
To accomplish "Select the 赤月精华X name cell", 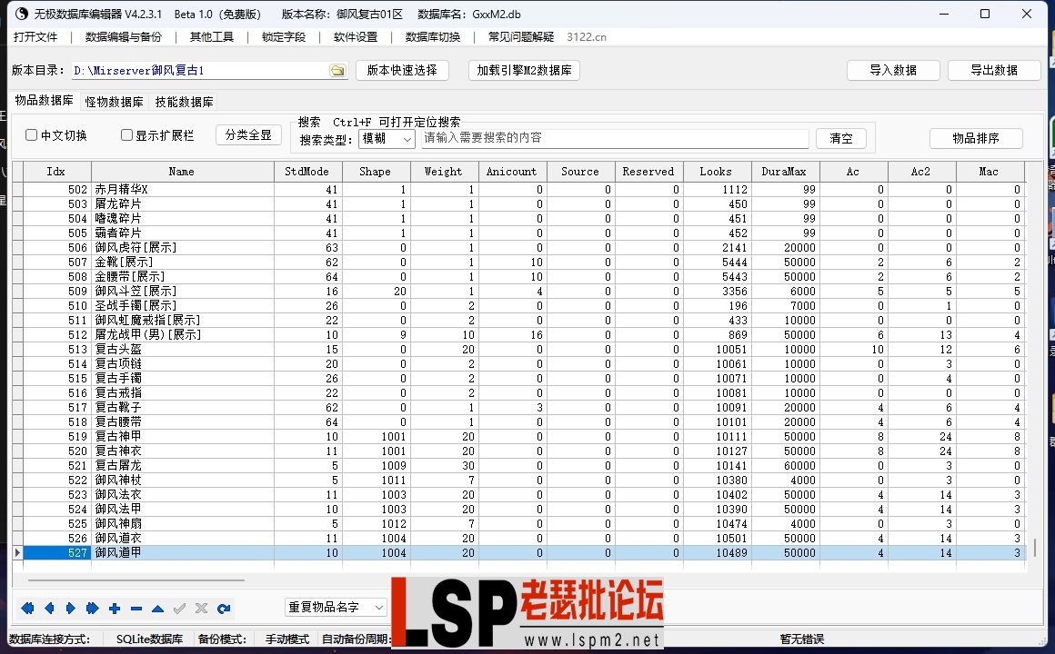I will pos(182,190).
